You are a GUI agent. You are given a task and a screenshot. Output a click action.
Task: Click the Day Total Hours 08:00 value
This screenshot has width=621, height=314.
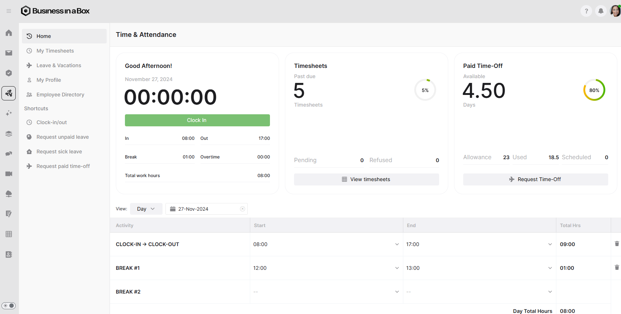567,311
